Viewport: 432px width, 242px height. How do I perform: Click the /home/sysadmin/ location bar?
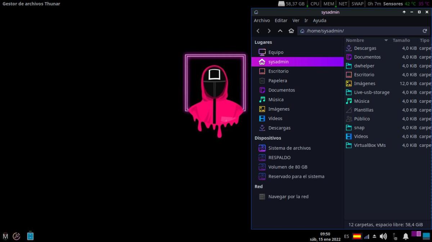(360, 31)
